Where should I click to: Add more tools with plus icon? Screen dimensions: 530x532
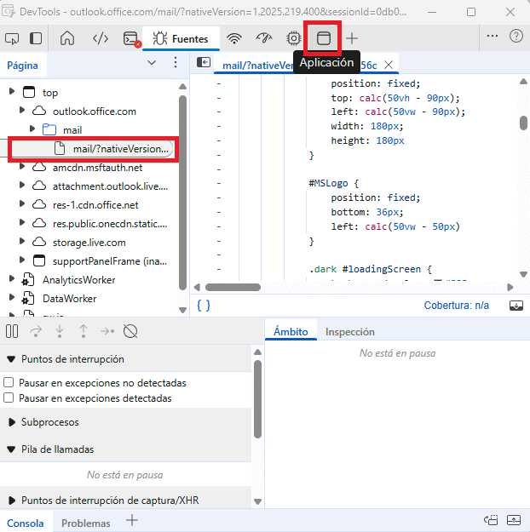(x=352, y=38)
